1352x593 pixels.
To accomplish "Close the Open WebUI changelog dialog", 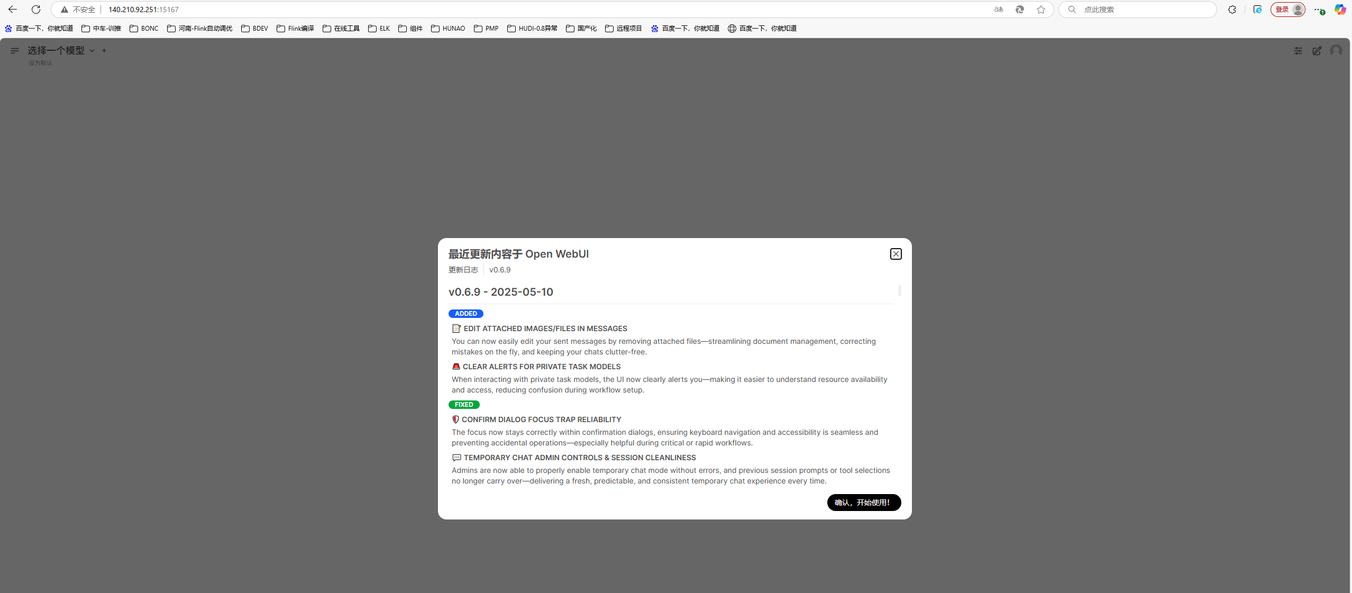I will click(896, 254).
